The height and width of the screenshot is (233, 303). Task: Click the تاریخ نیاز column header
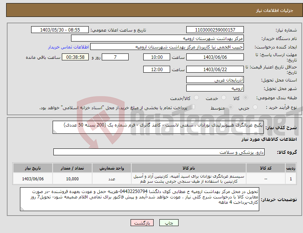point(33,168)
